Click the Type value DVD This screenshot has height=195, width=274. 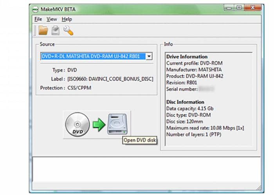72,70
